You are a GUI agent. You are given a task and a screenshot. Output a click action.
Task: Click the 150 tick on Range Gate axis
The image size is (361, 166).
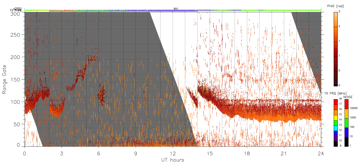[16, 79]
